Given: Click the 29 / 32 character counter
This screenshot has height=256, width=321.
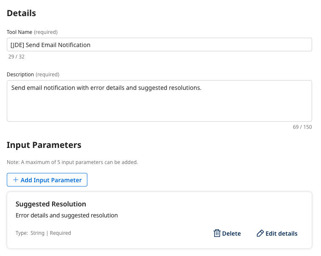Looking at the screenshot, I should [17, 56].
